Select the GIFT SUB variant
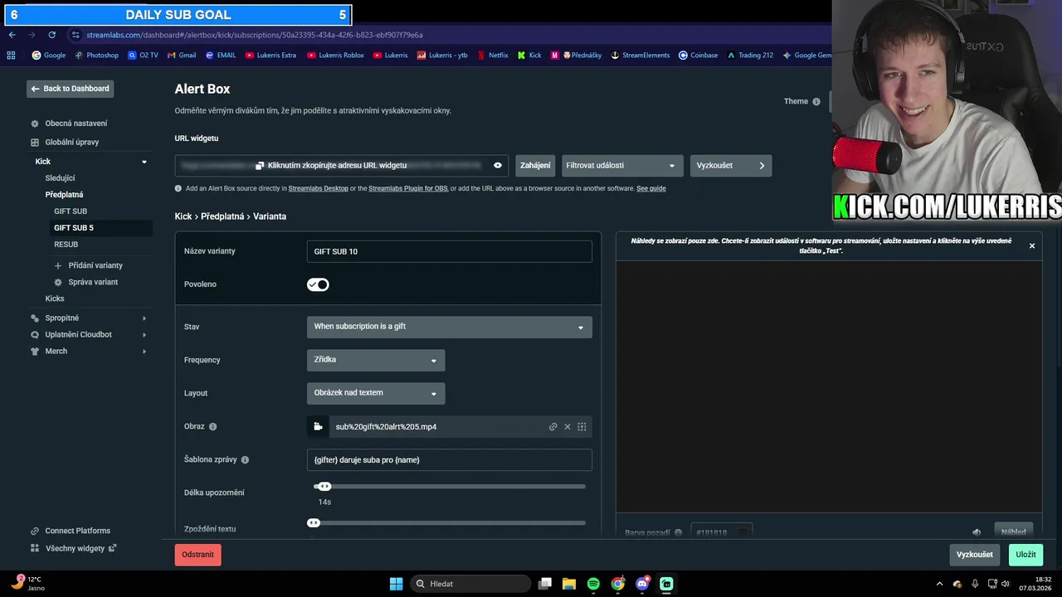This screenshot has height=597, width=1062. click(x=71, y=211)
